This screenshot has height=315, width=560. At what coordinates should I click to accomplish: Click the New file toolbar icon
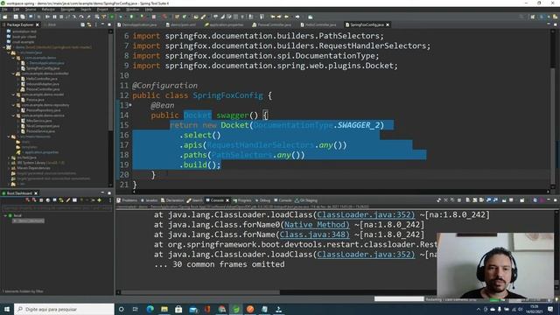pos(5,17)
